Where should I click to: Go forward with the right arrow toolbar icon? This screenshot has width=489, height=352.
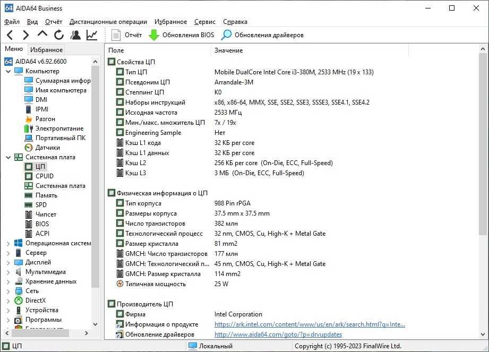pyautogui.click(x=26, y=35)
